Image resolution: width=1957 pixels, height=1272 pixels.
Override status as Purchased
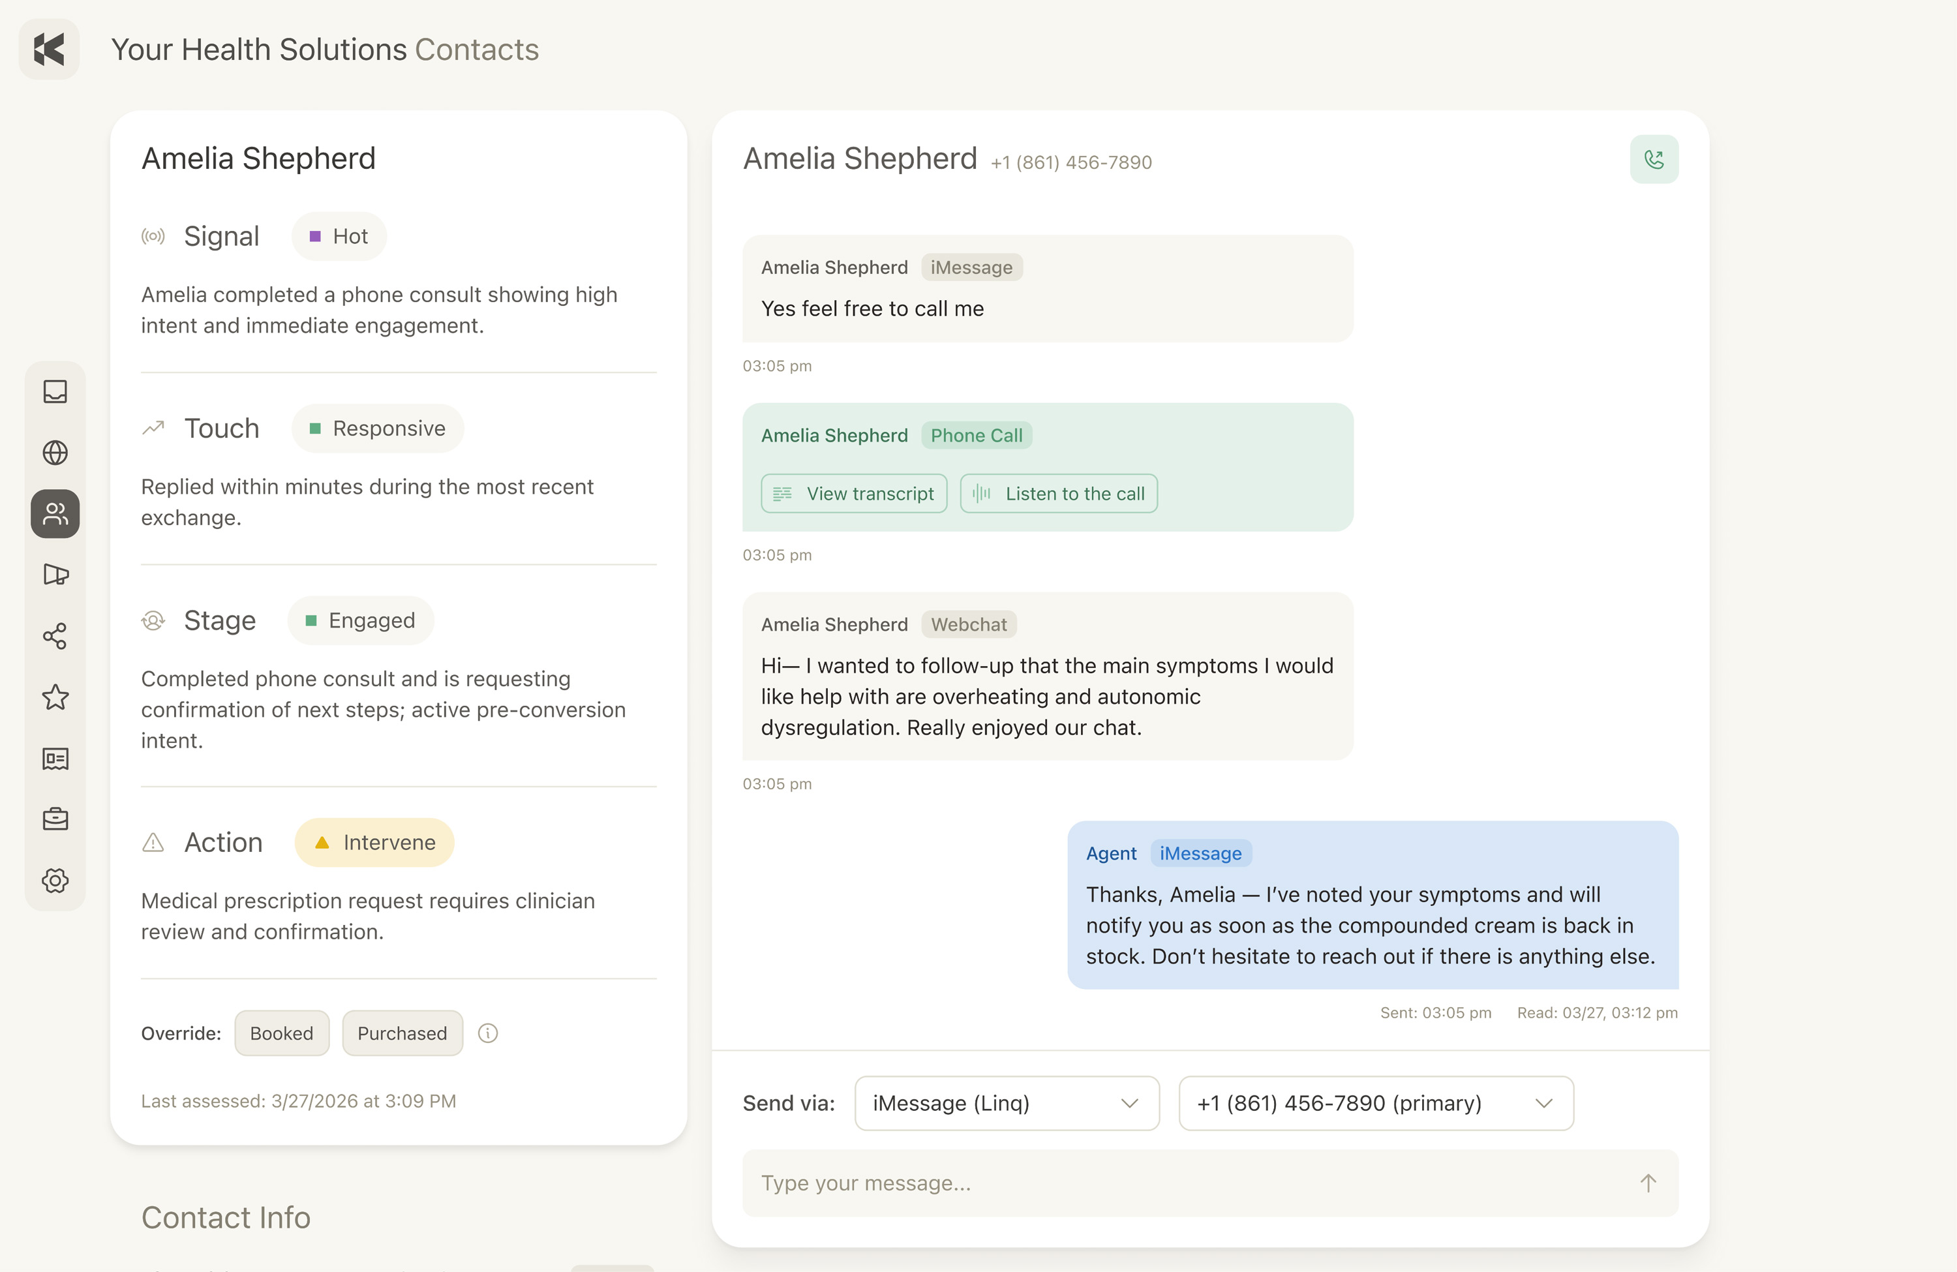pos(402,1033)
